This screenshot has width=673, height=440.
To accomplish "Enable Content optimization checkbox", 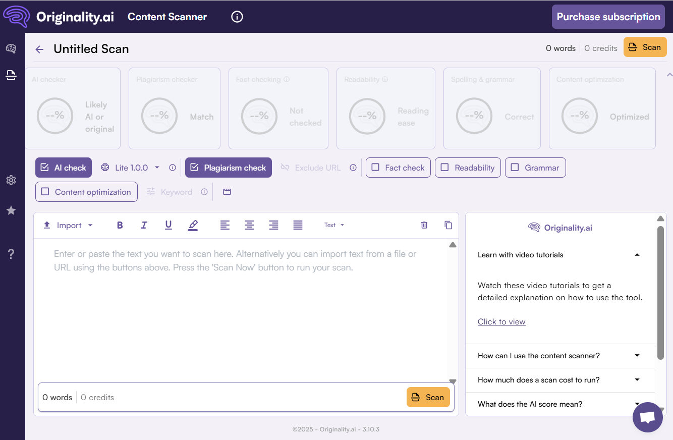I will tap(86, 192).
